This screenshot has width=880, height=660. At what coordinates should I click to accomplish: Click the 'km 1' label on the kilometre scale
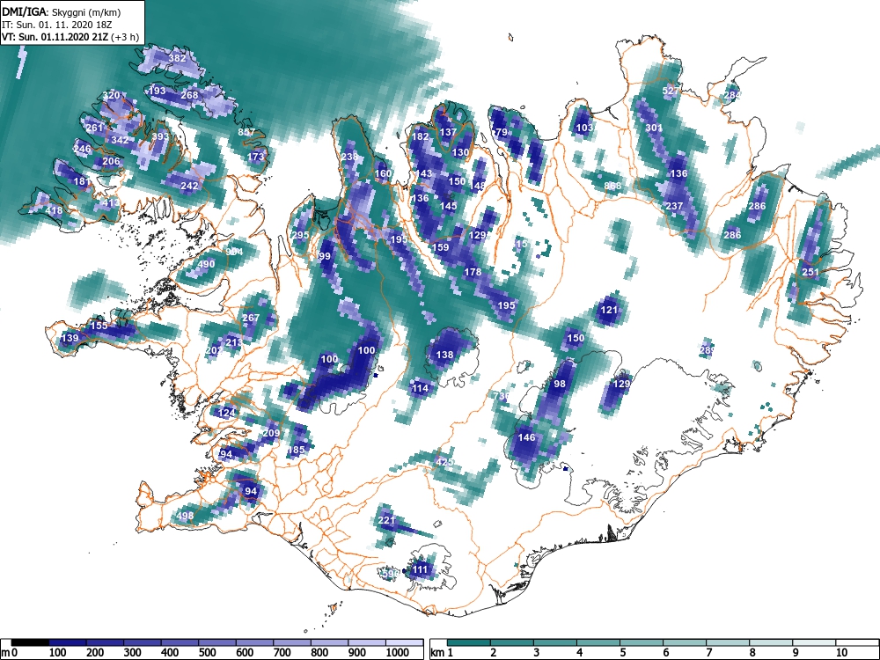pyautogui.click(x=441, y=653)
